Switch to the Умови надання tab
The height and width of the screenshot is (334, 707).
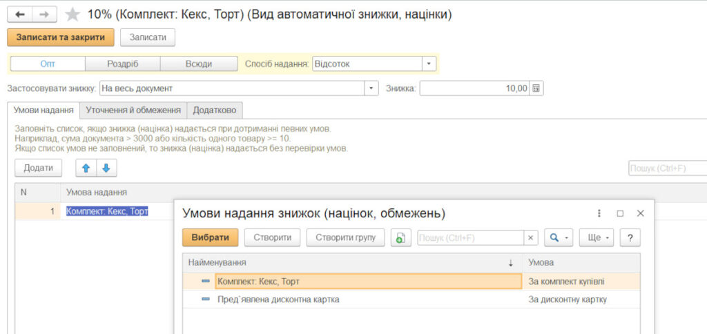[43, 110]
